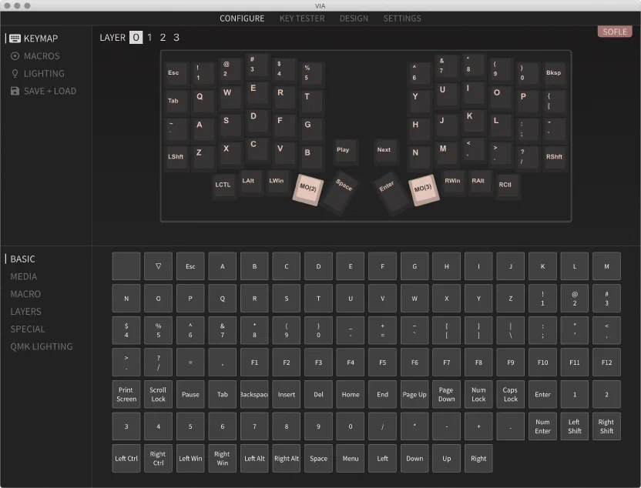The height and width of the screenshot is (488, 641).
Task: Switch to the KEY TESTER tab
Action: tap(302, 18)
